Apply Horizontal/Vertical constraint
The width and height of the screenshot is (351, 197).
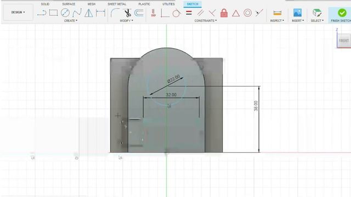pos(153,13)
